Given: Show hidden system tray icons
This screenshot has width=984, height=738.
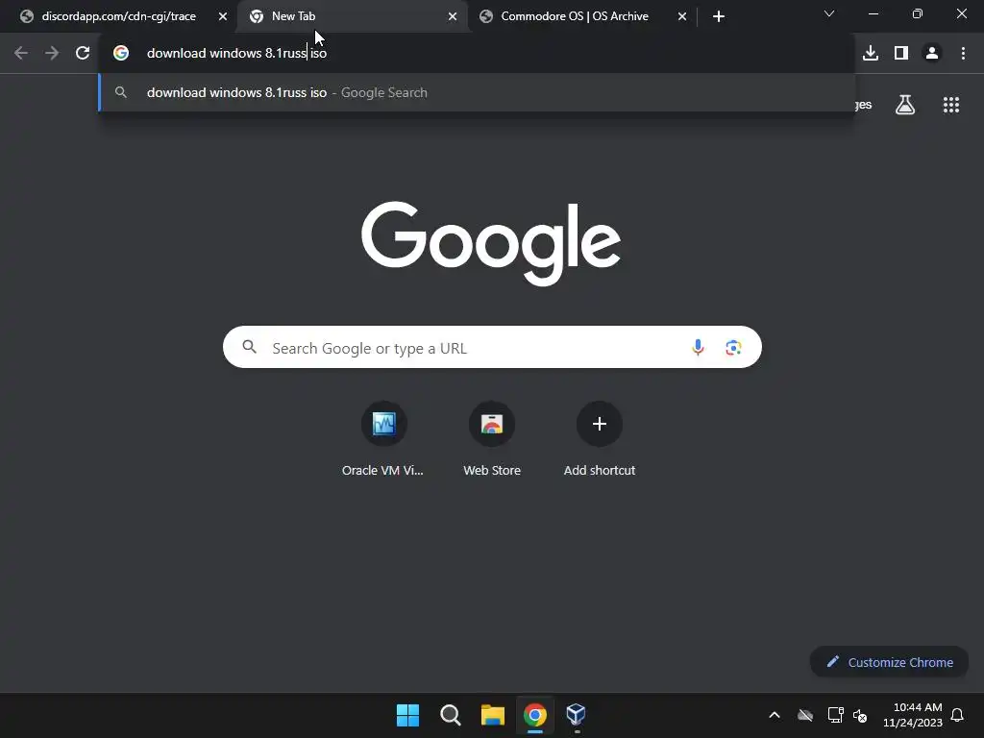Looking at the screenshot, I should click(775, 715).
